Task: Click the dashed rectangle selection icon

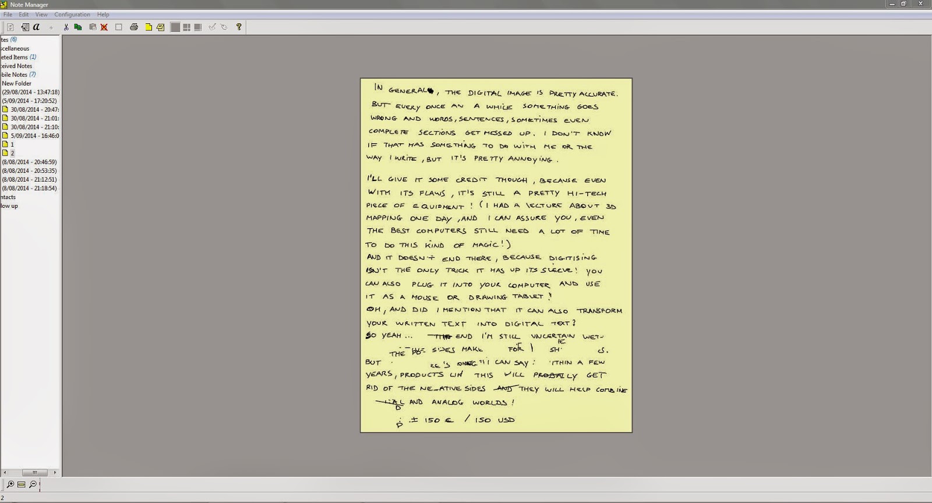Action: coord(119,27)
